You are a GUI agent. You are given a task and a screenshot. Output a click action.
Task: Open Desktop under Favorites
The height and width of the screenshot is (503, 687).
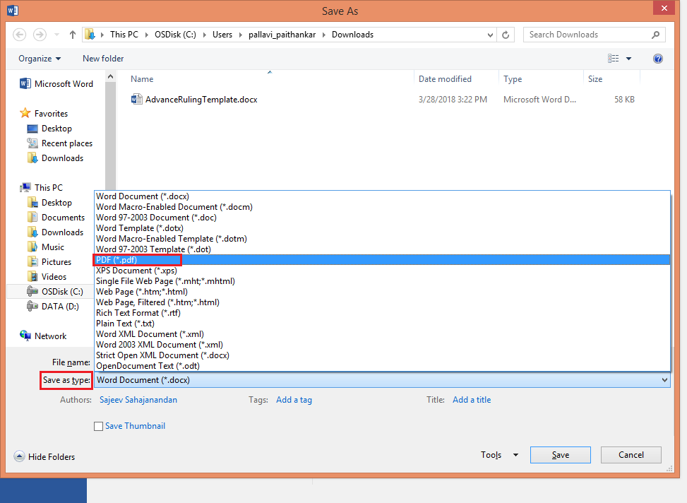click(x=49, y=129)
